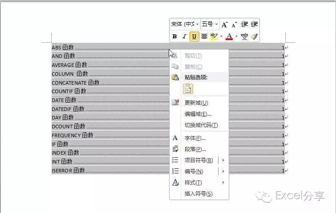Click the font A icon beside 字体
Viewport: 336px width, 213px height.
coord(175,138)
